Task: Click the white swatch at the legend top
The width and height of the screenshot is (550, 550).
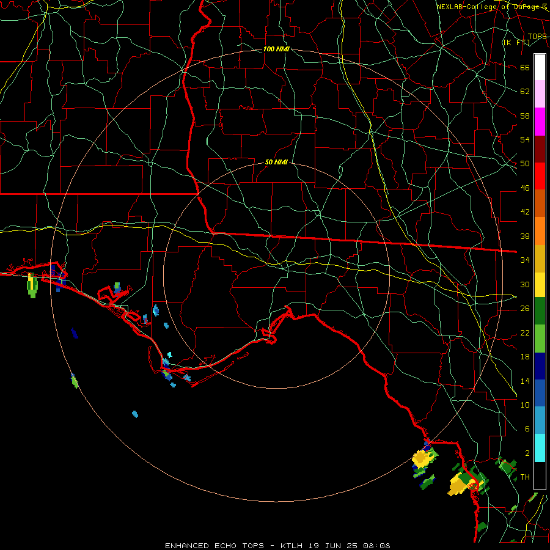Action: 540,67
